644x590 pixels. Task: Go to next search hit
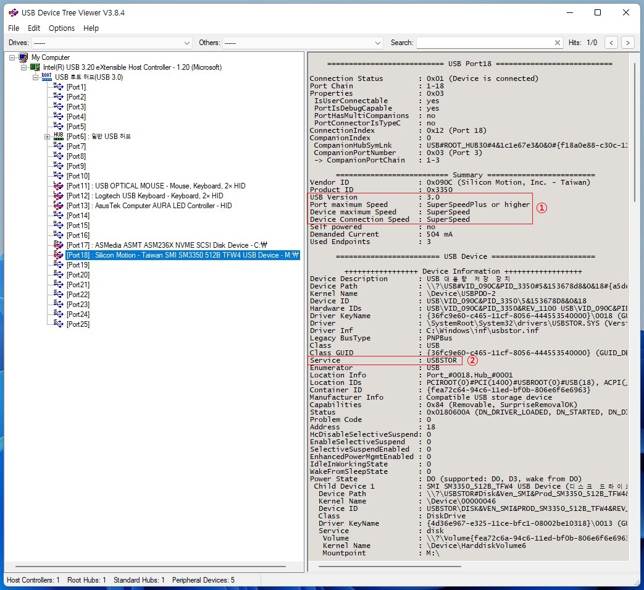(627, 43)
